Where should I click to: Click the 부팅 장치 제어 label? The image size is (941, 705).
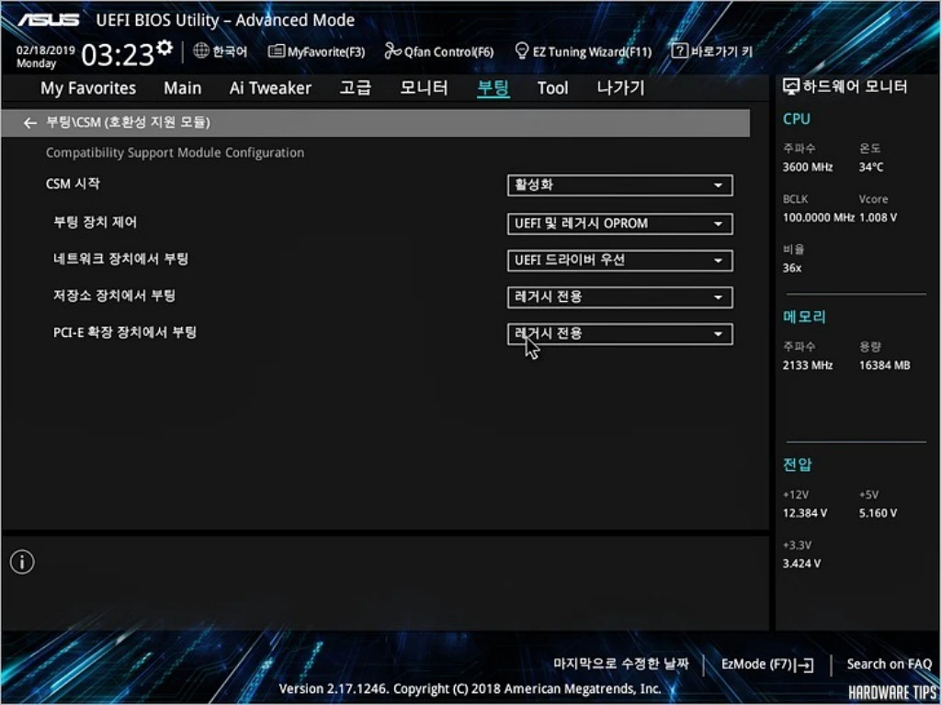(x=95, y=222)
